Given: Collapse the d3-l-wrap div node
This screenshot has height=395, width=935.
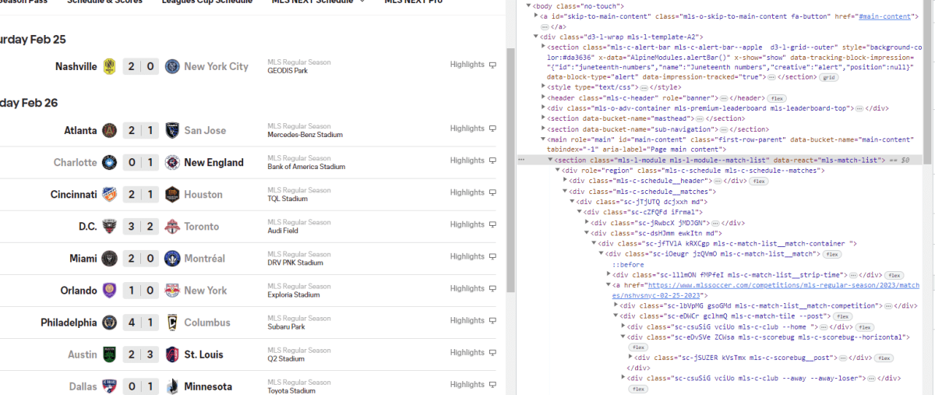Looking at the screenshot, I should coord(536,37).
